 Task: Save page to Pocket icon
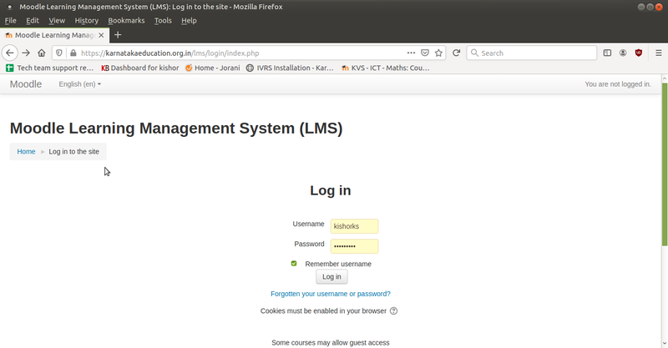pyautogui.click(x=425, y=53)
